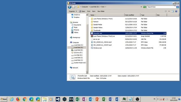
Task: Click in the Search Ewin field
Action: click(161, 7)
